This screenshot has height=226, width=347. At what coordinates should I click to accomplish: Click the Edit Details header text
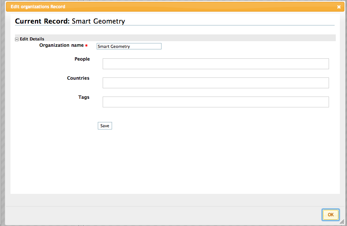32,39
